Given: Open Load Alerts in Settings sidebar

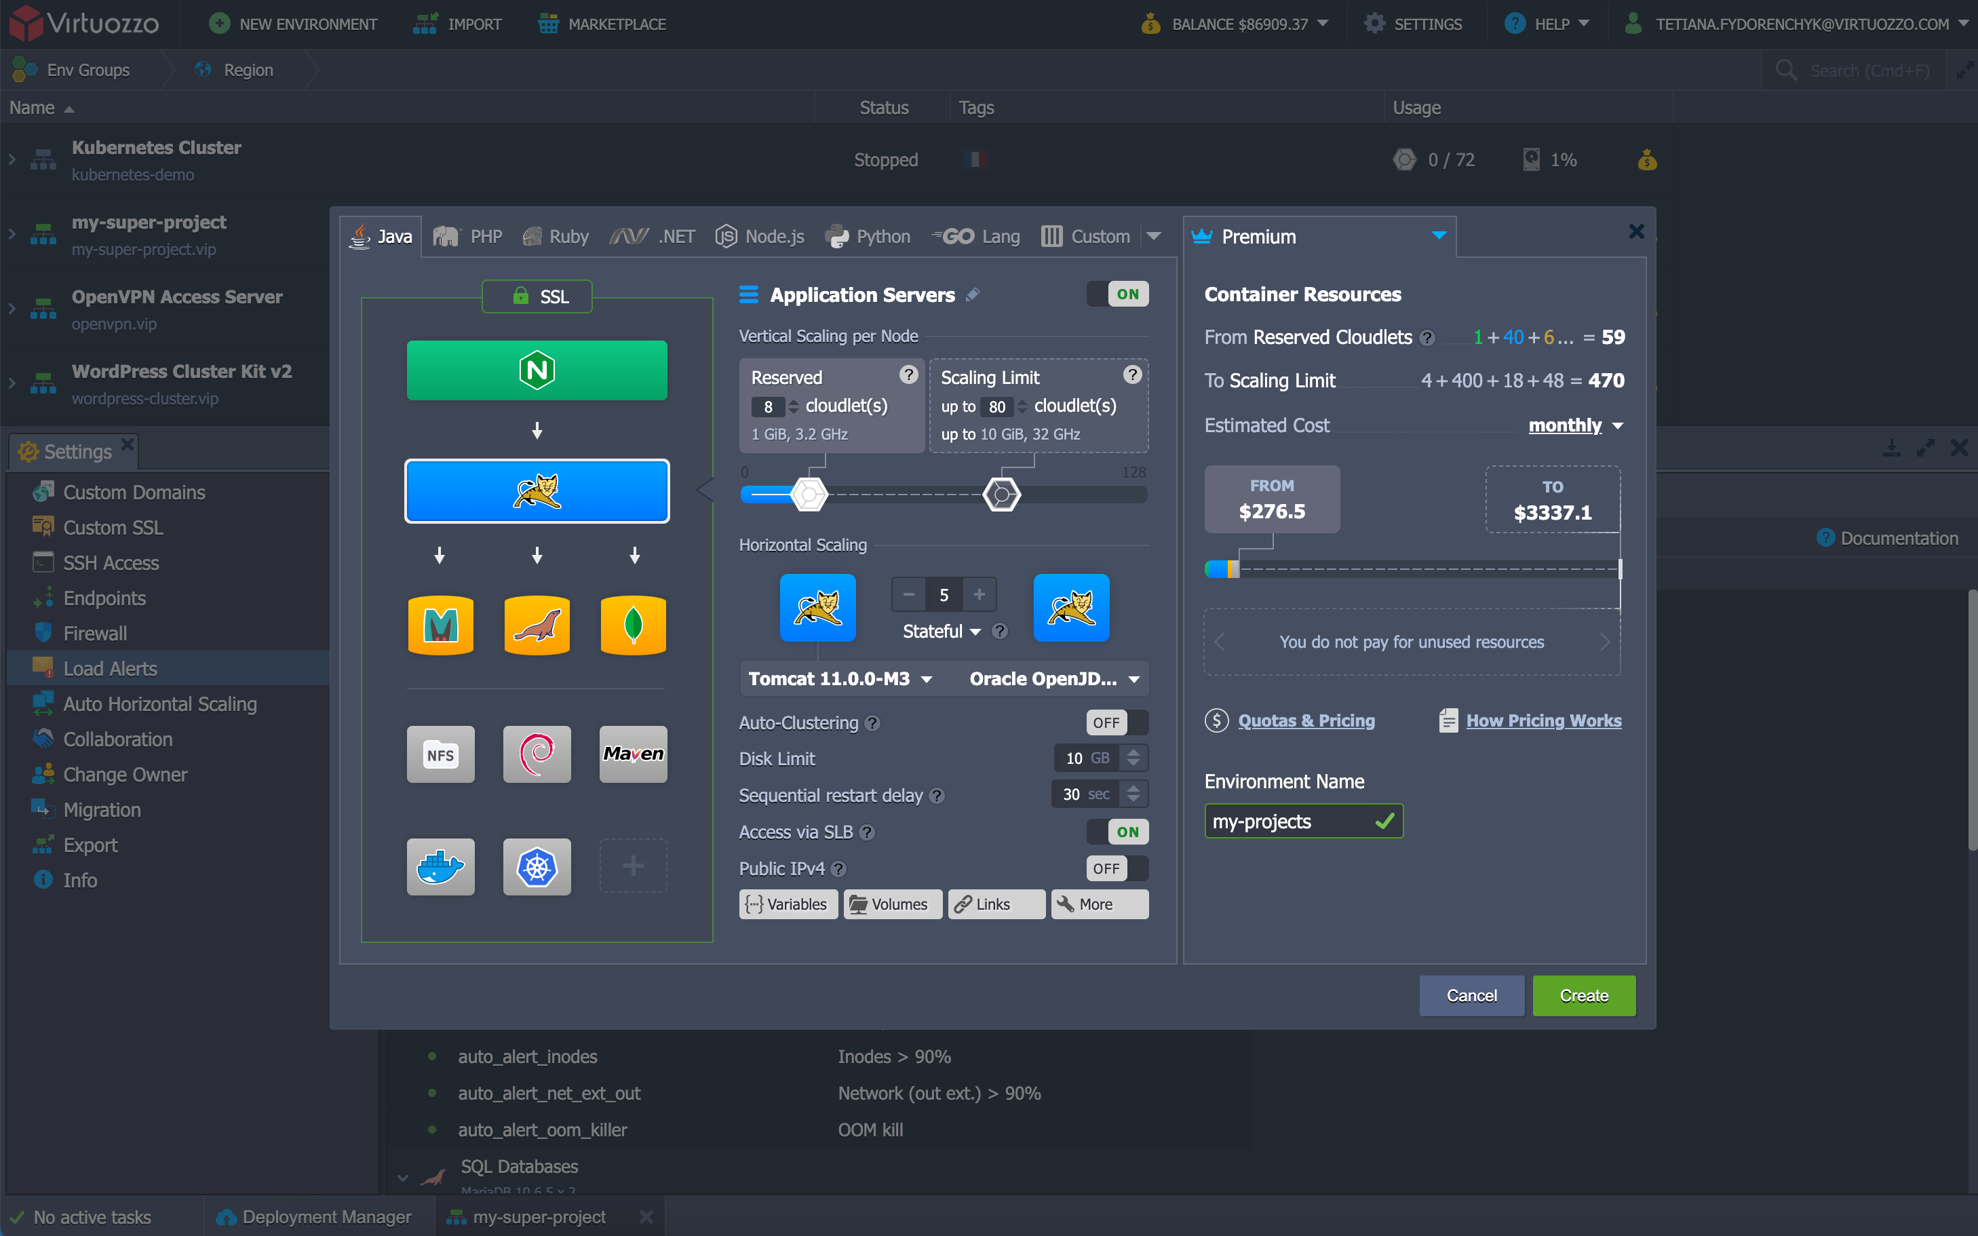Looking at the screenshot, I should click(168, 669).
